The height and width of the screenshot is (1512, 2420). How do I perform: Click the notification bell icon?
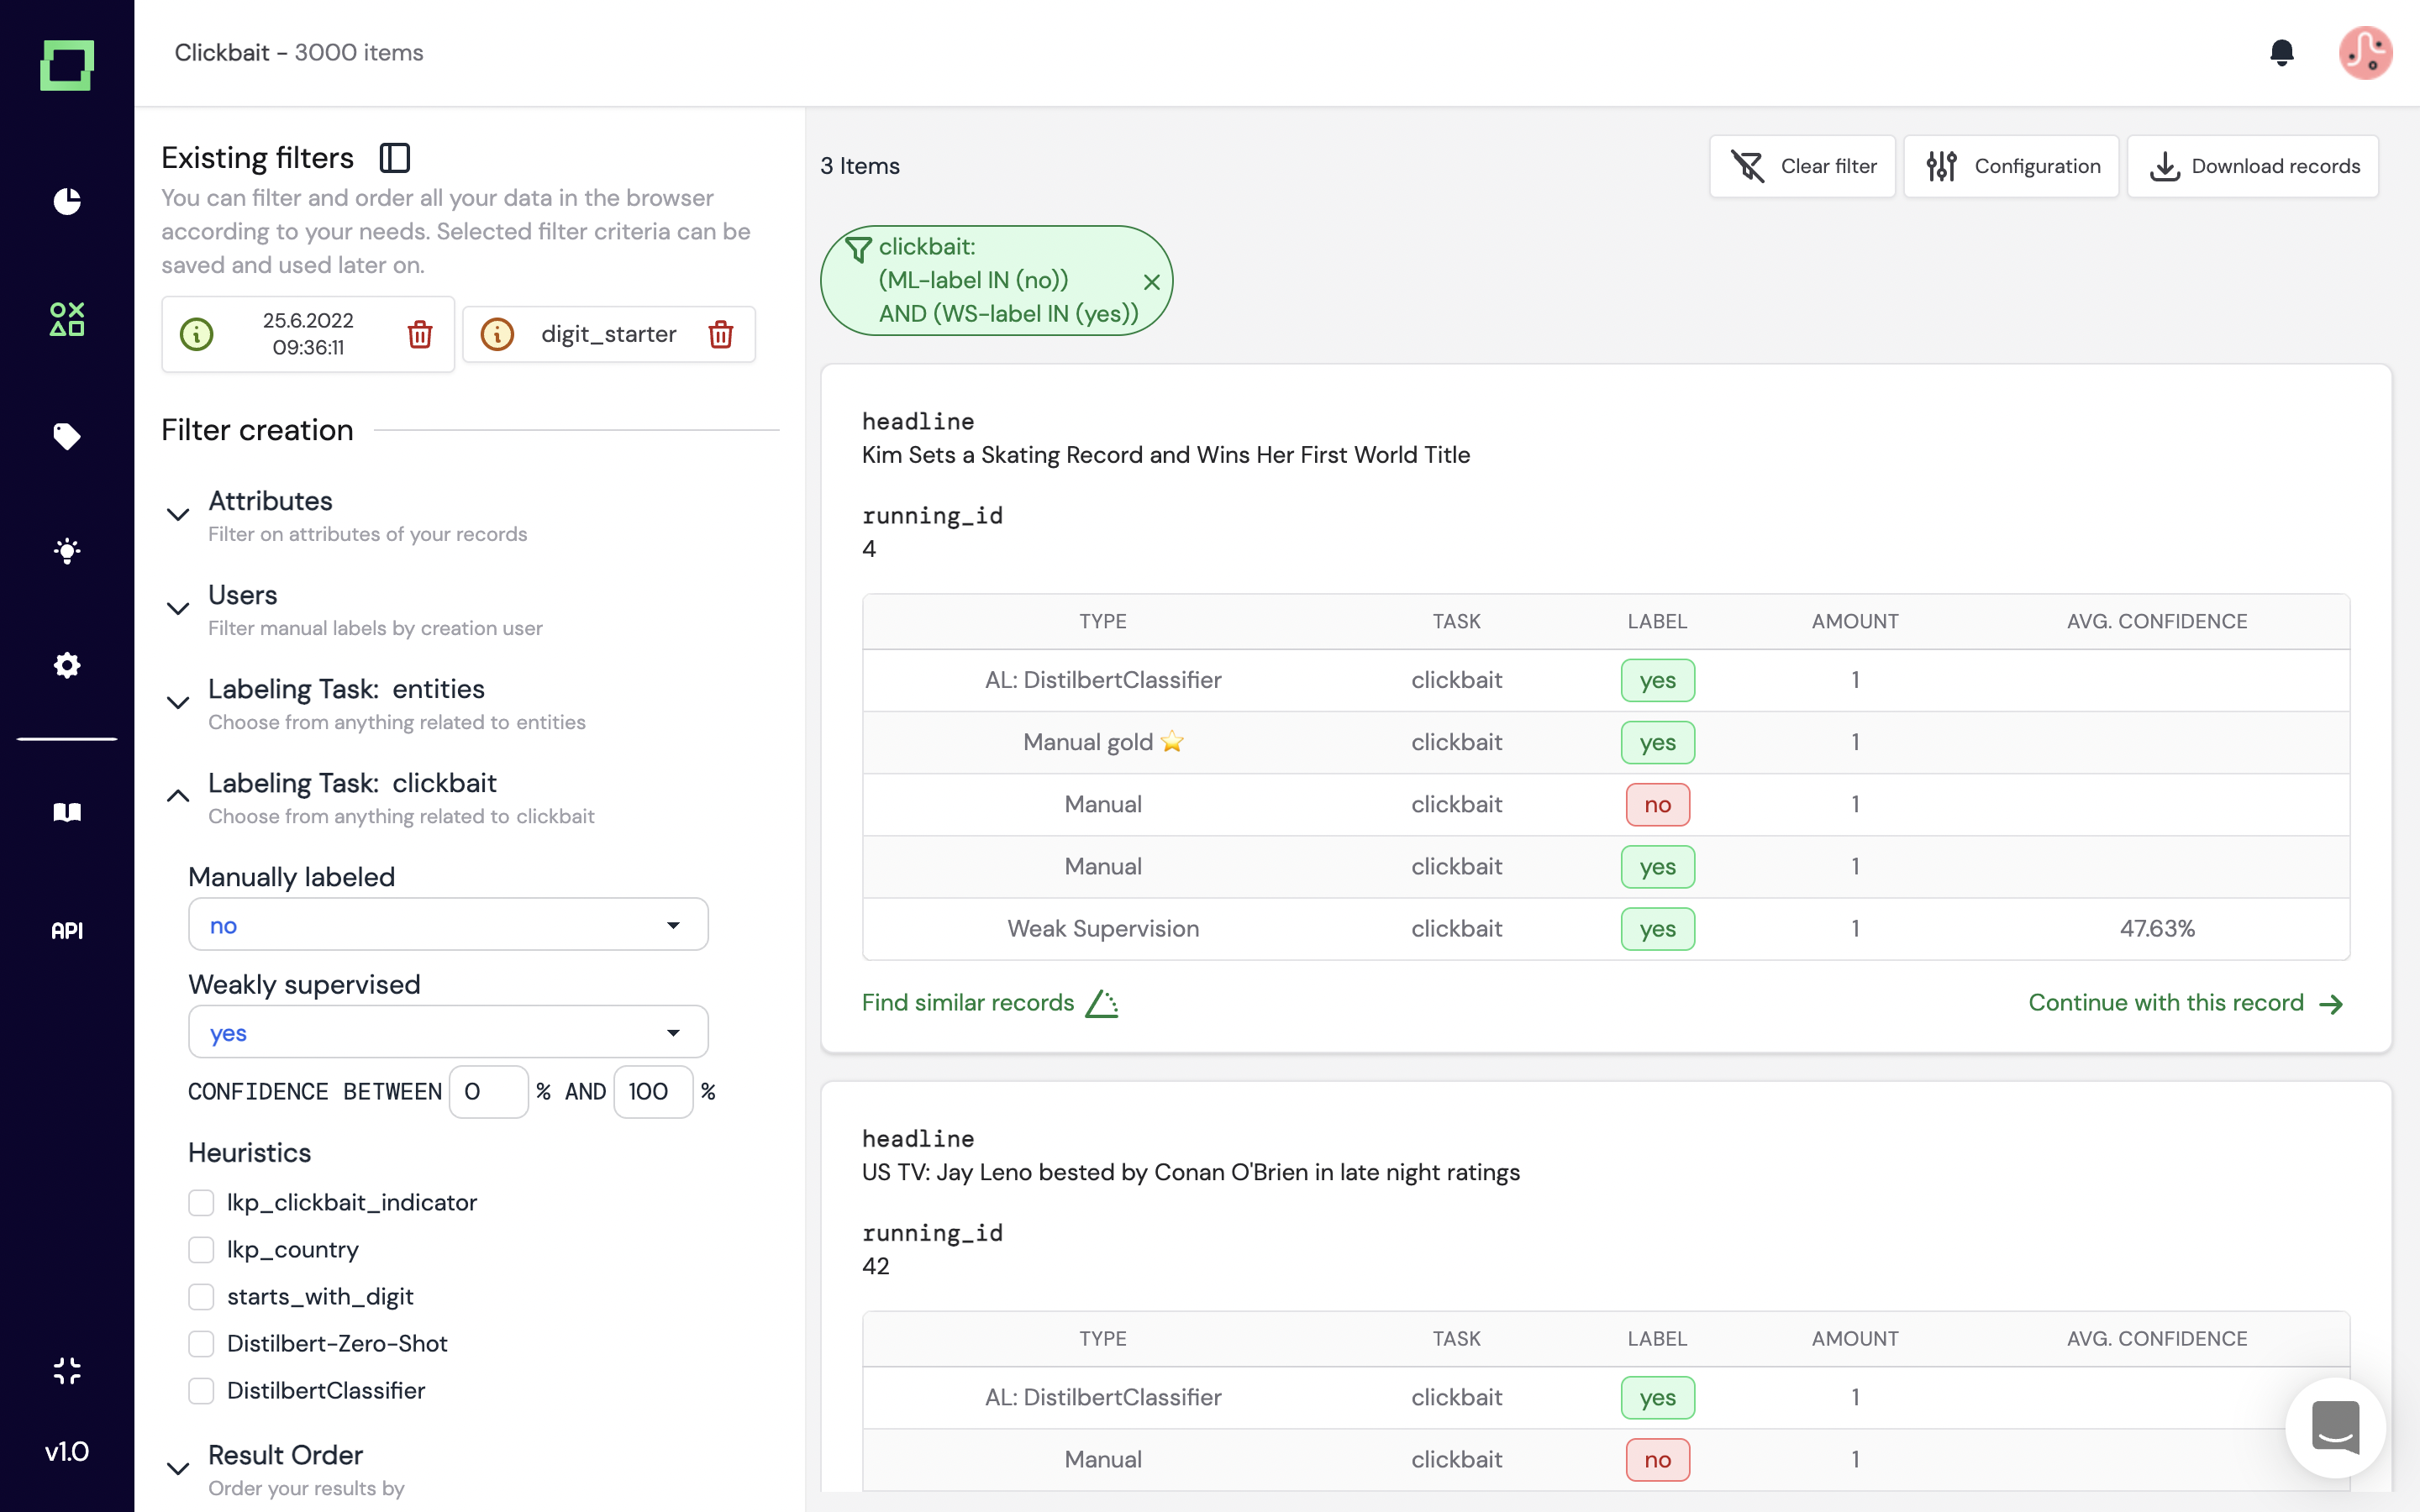pyautogui.click(x=2281, y=52)
